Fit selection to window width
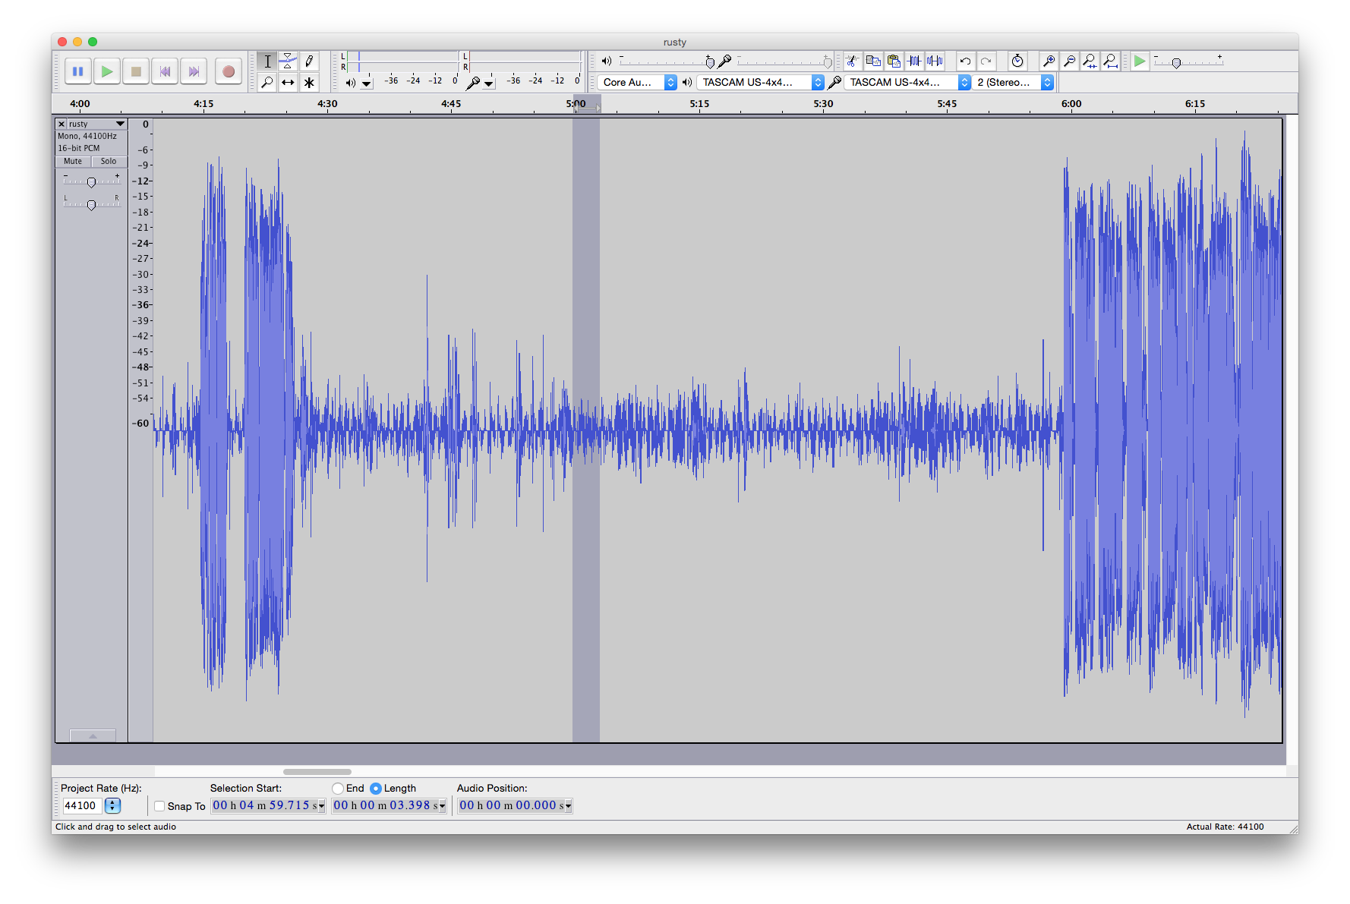Viewport: 1350px width, 904px height. (1090, 61)
